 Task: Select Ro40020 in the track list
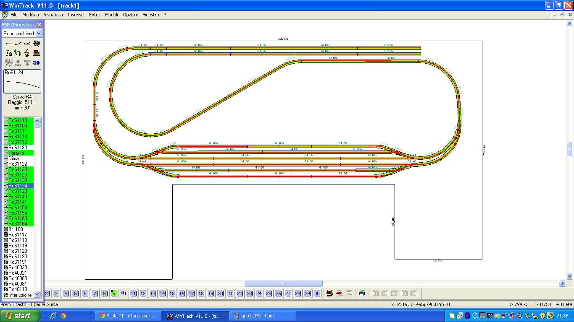tap(18, 267)
